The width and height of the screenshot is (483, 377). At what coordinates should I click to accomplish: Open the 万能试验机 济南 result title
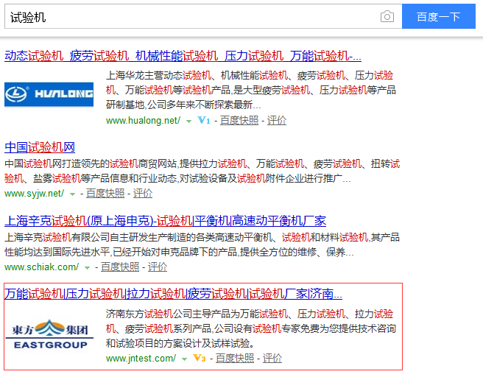point(173,294)
